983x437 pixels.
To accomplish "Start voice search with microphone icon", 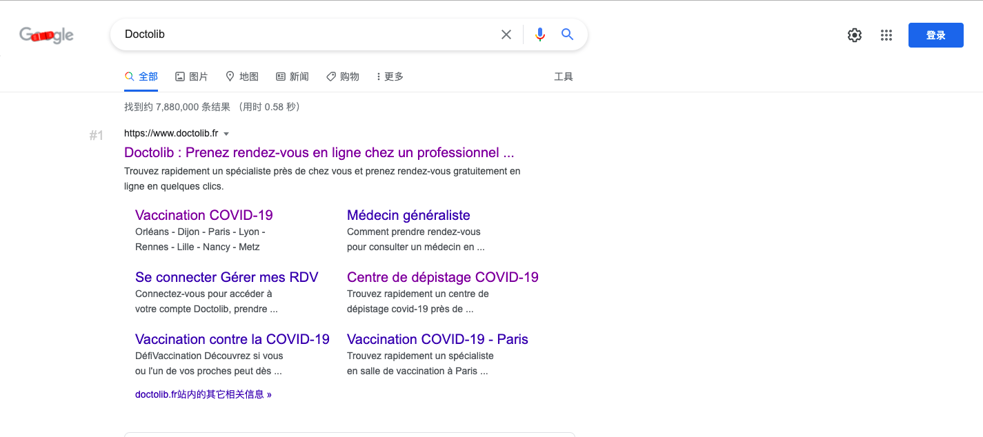I will pyautogui.click(x=540, y=34).
